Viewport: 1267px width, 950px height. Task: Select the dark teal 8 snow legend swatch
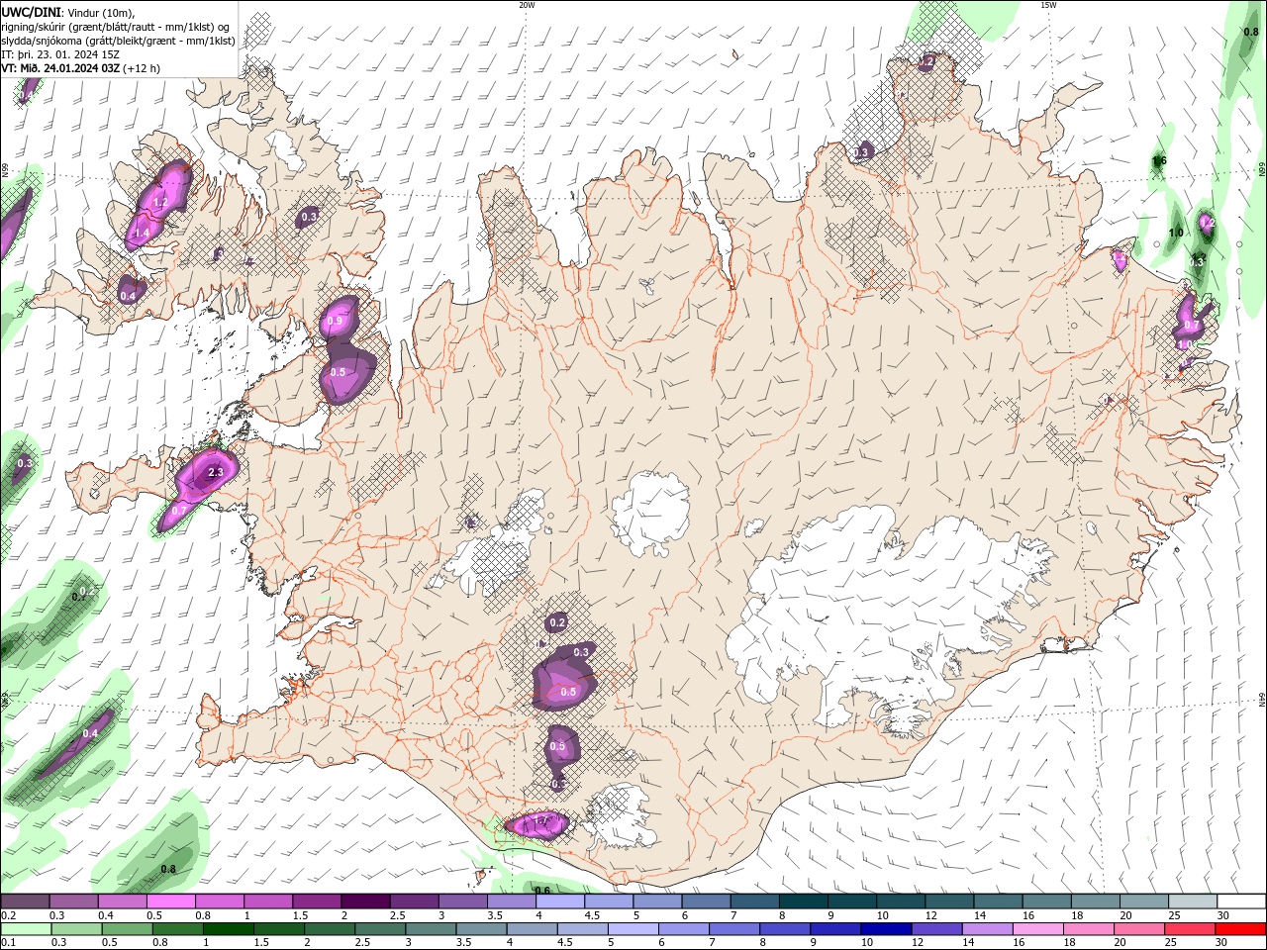click(x=802, y=902)
